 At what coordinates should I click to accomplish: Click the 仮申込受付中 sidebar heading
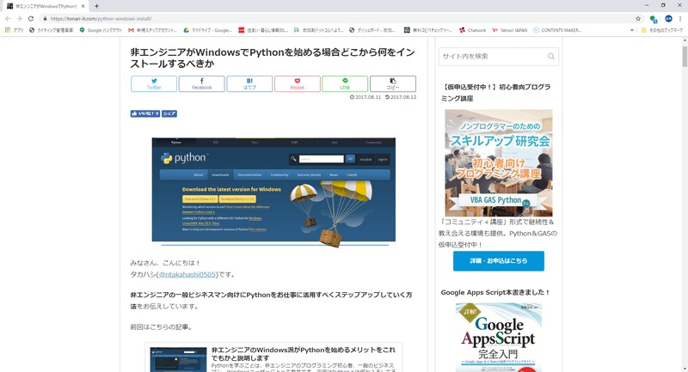(496, 93)
